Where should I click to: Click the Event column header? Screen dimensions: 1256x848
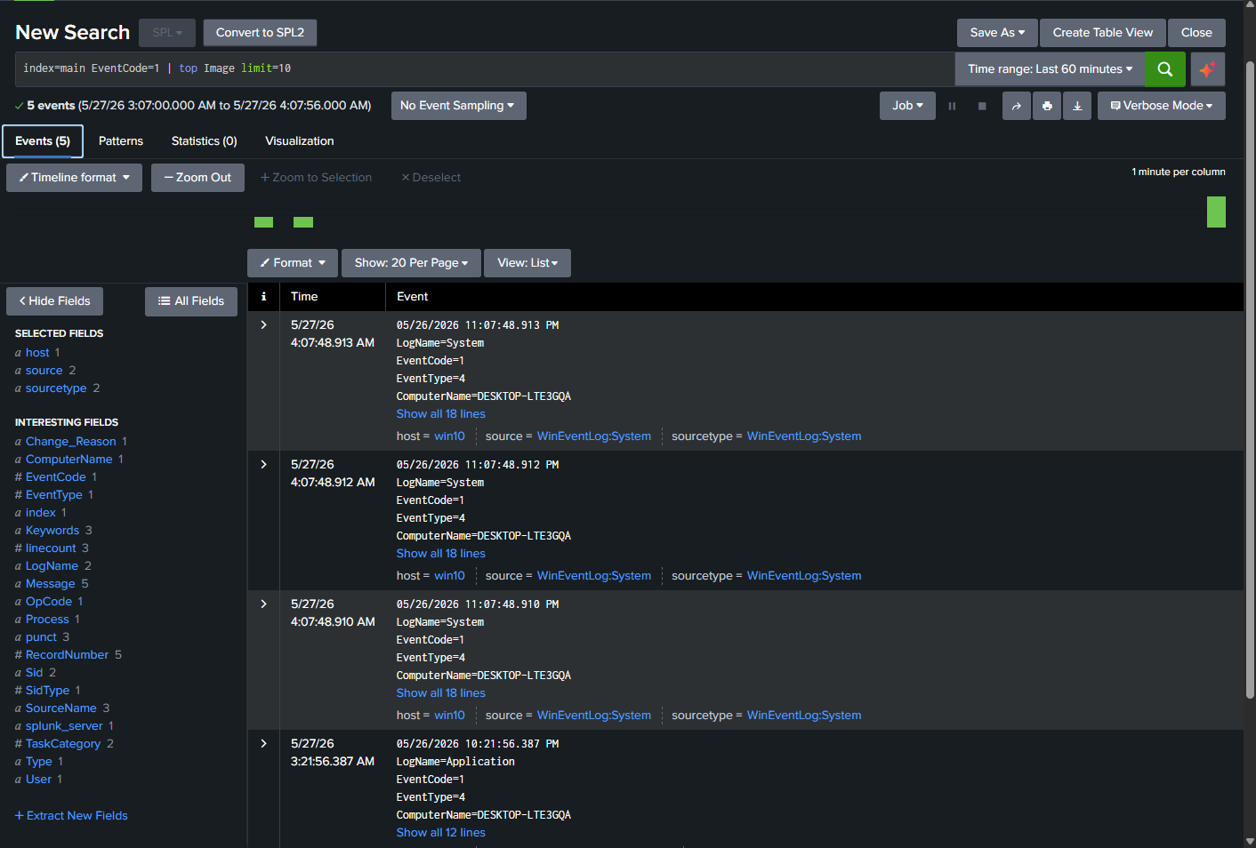point(412,297)
